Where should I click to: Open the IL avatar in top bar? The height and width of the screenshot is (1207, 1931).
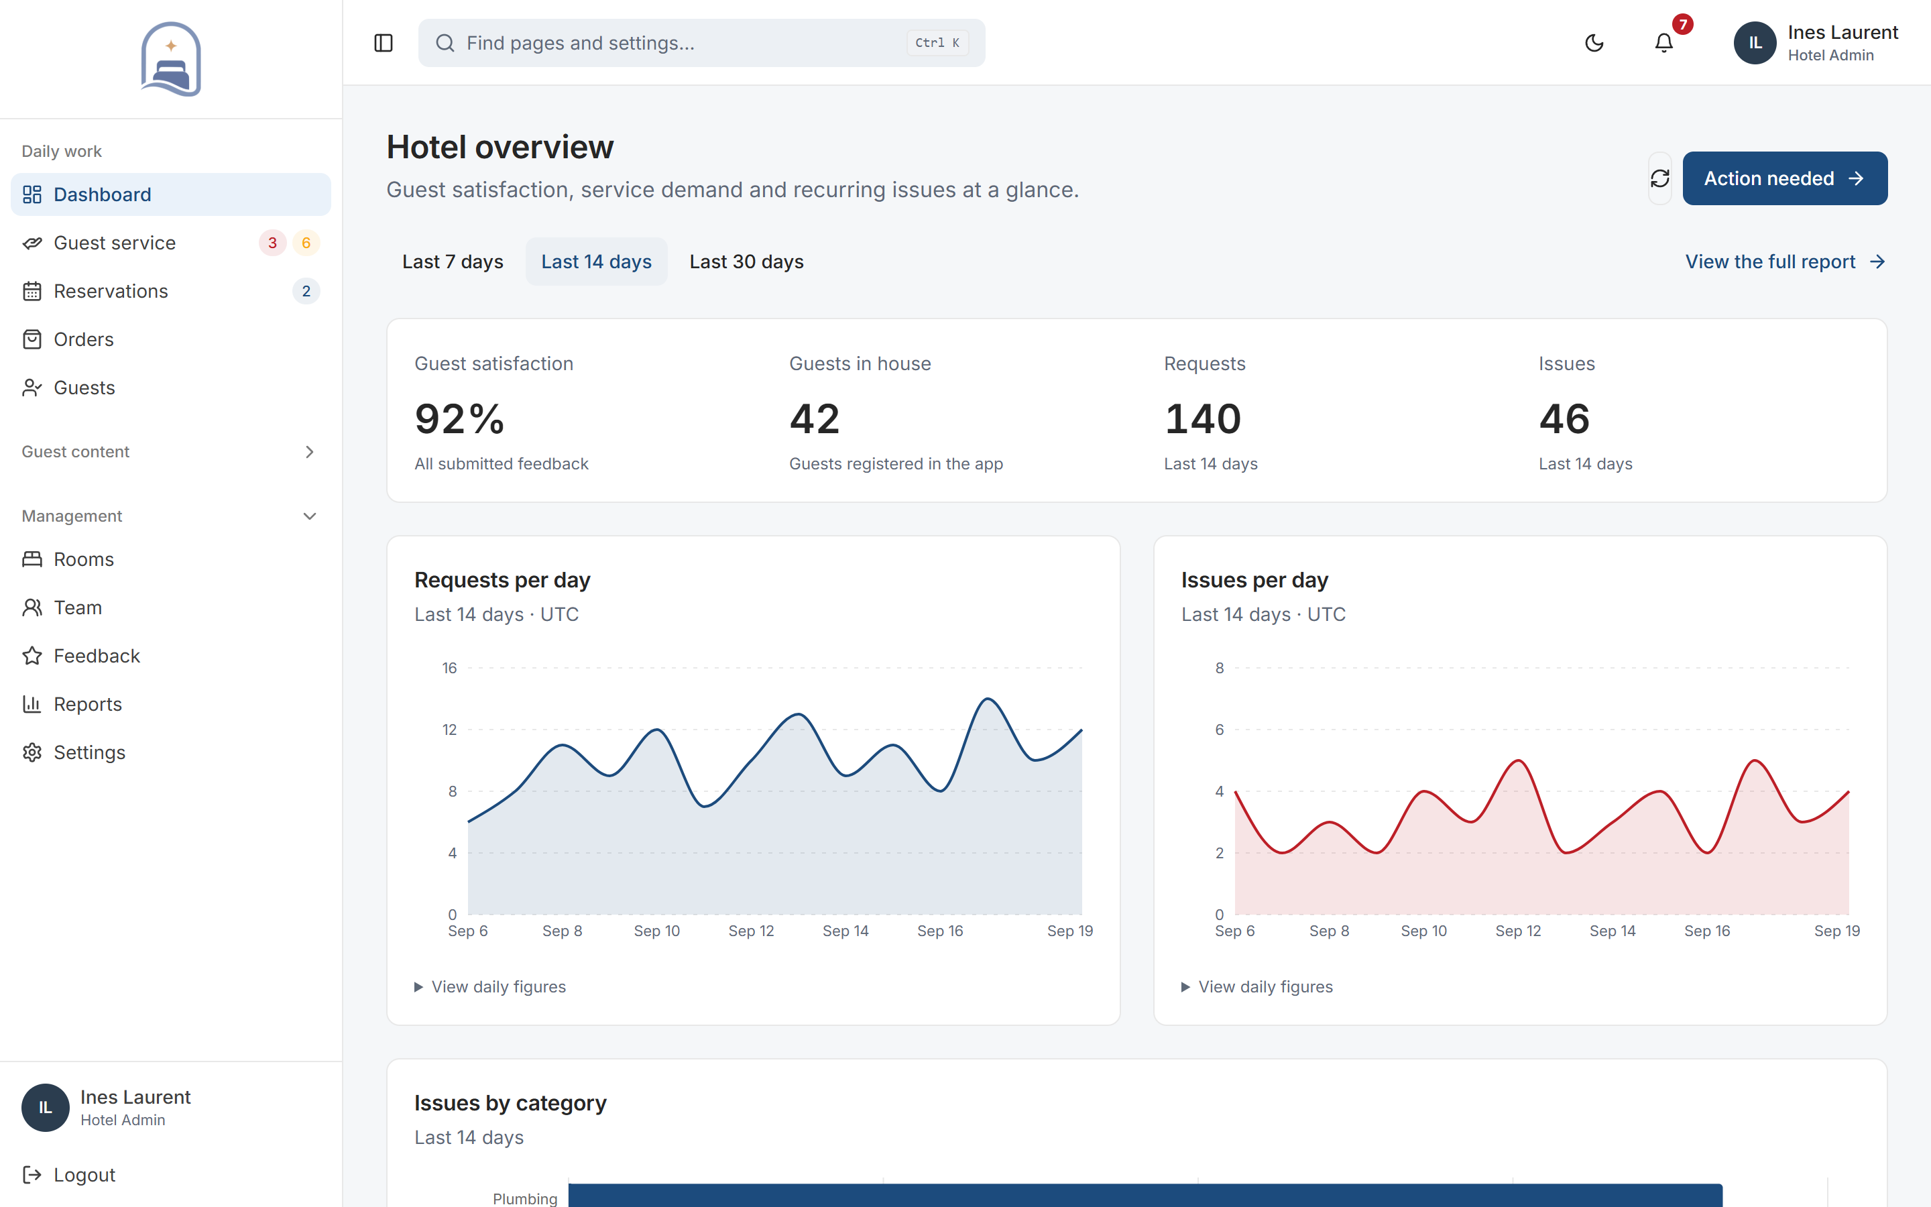point(1755,43)
